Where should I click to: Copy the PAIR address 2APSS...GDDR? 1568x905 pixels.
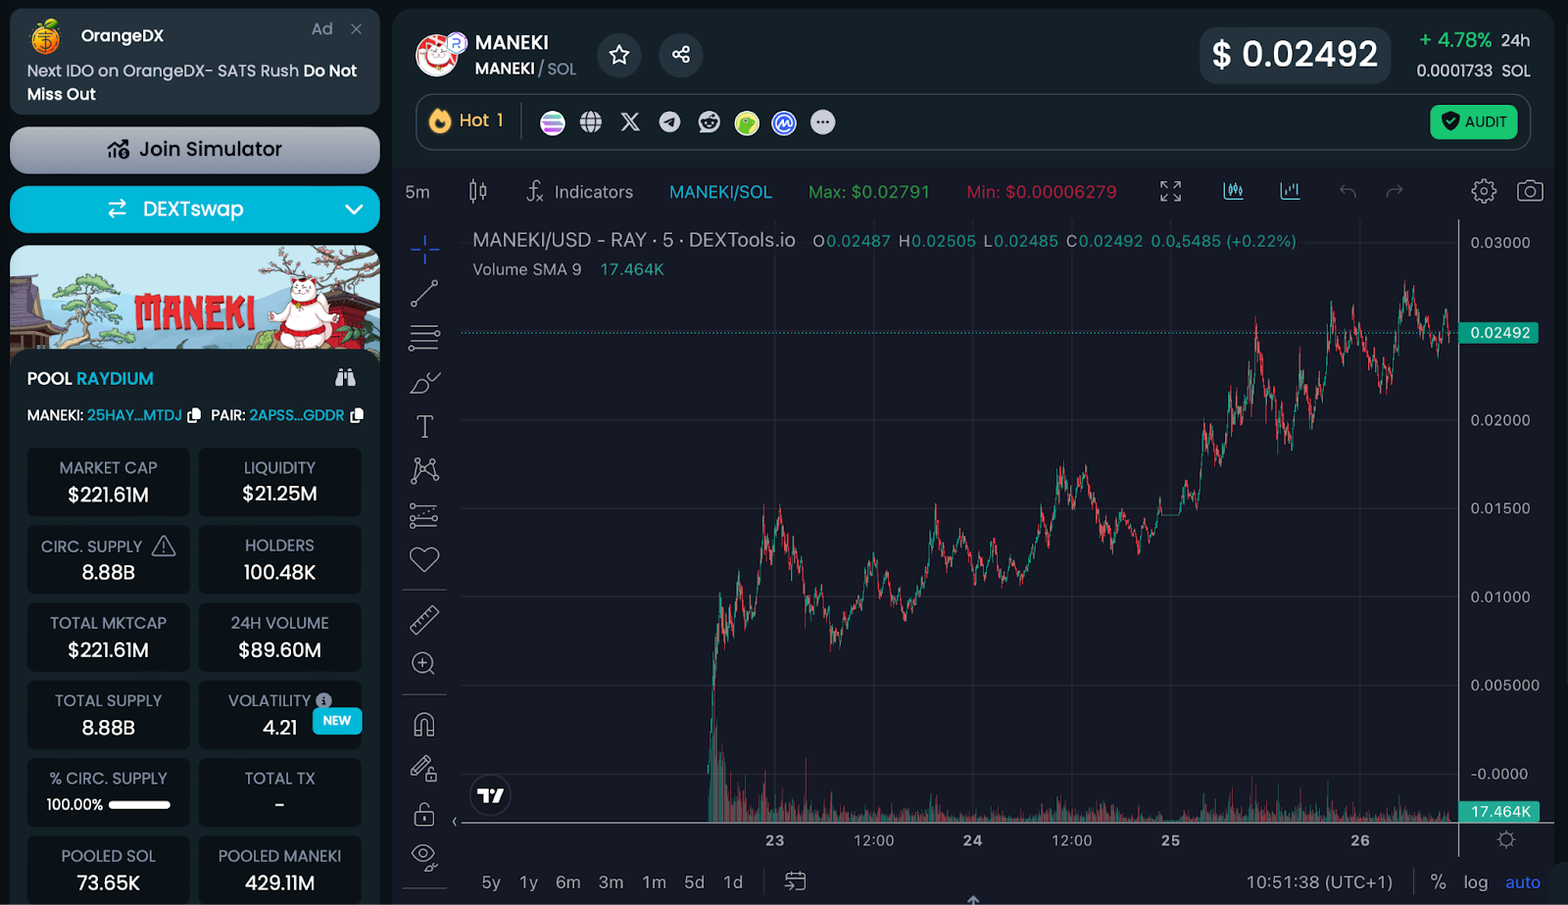pos(357,415)
